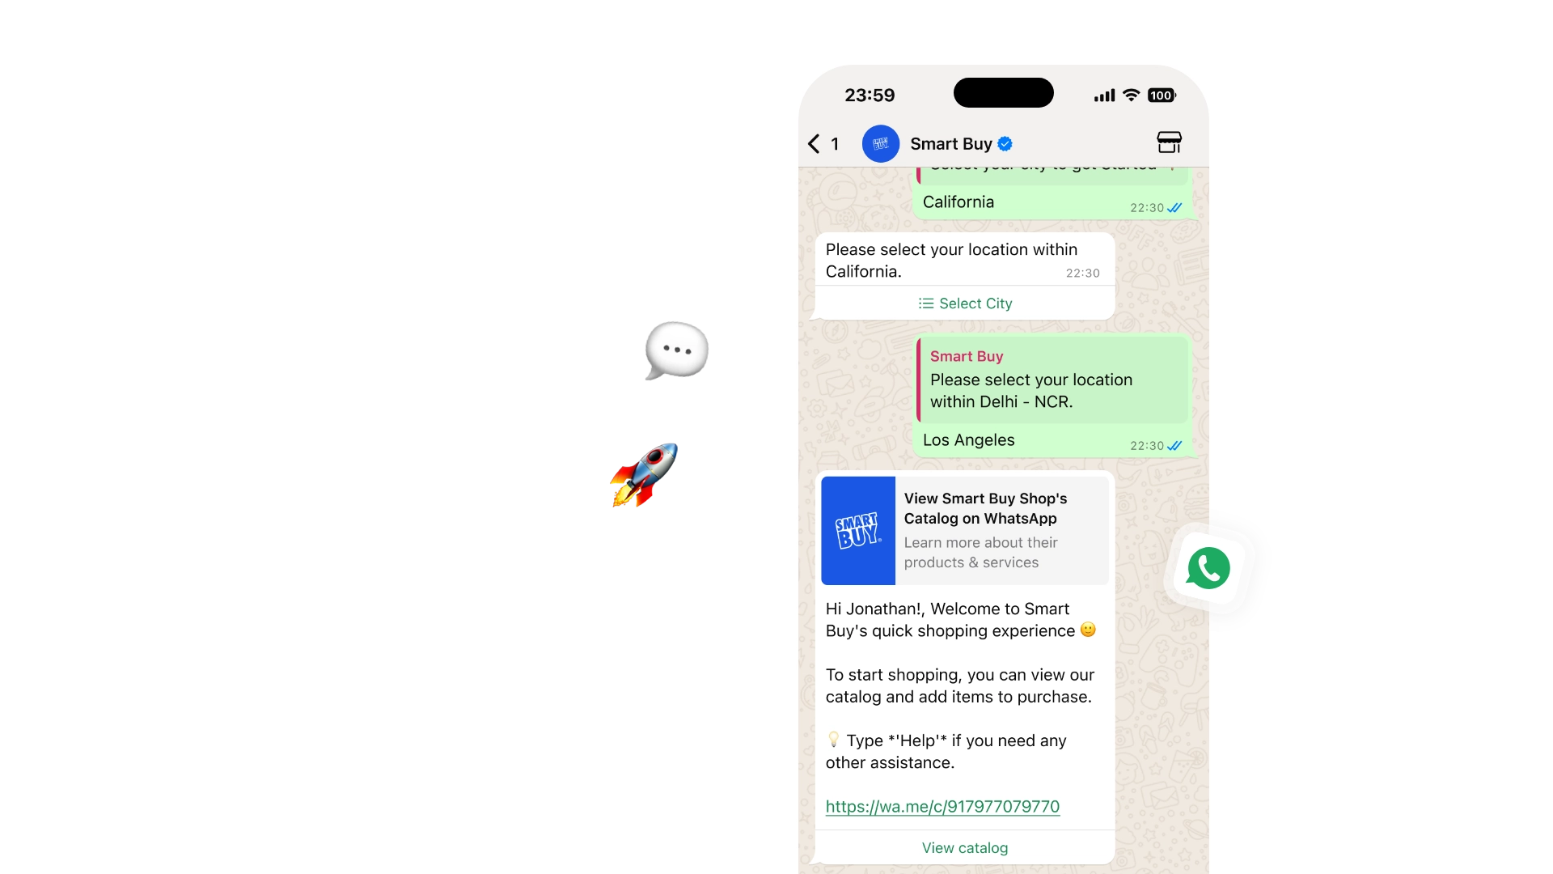The height and width of the screenshot is (874, 1553).
Task: Tap the Smart Buy verified profile icon
Action: point(881,143)
